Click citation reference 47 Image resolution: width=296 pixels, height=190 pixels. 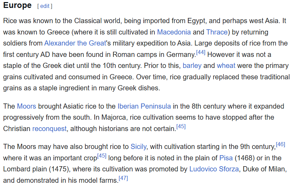point(123,178)
